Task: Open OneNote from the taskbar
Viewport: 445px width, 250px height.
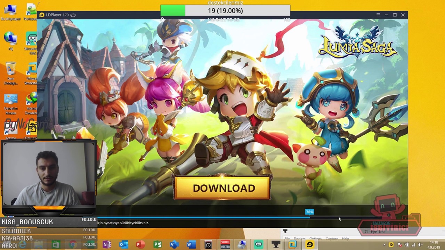Action: 107,244
